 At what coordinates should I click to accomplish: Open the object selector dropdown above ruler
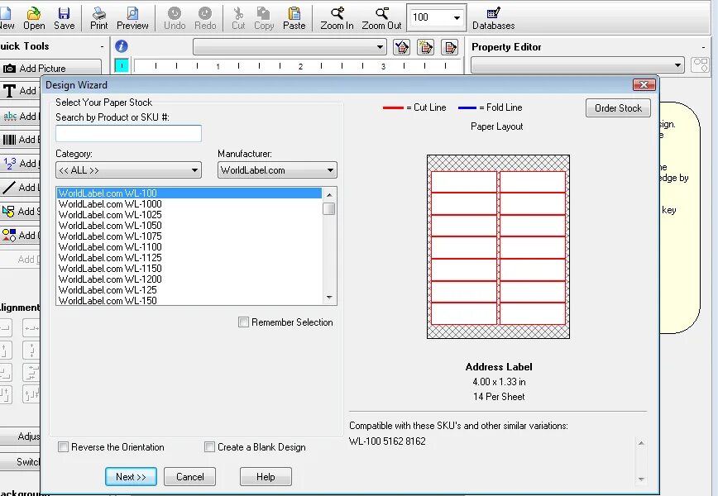pos(290,47)
